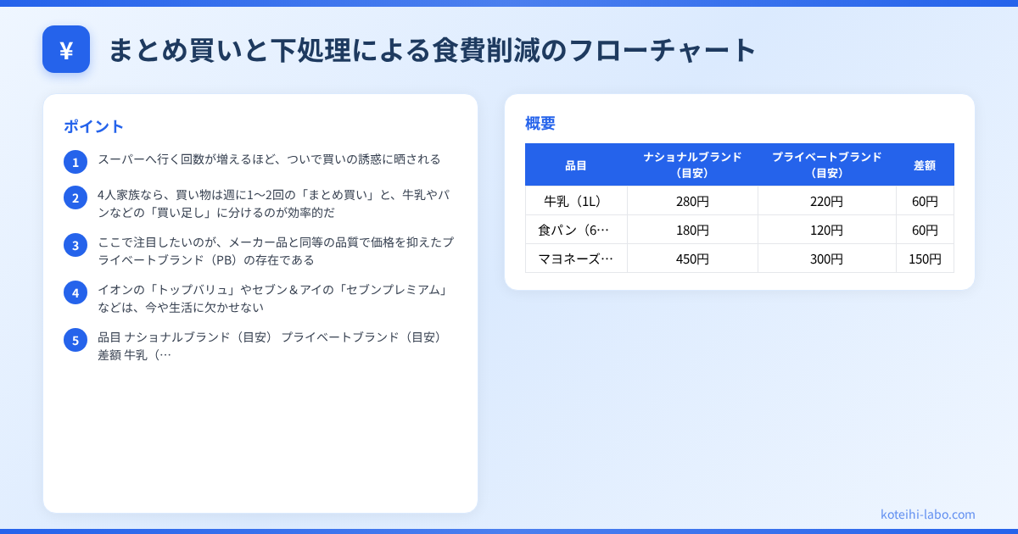Viewport: 1018px width, 534px height.
Task: Click the ポイント section heading
Action: click(94, 126)
